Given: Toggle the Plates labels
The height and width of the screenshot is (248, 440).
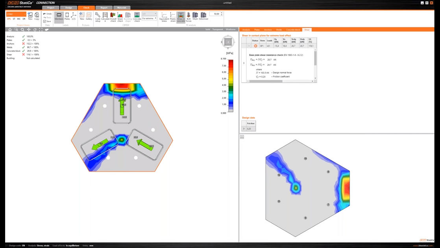Looking at the screenshot, I should (x=67, y=16).
